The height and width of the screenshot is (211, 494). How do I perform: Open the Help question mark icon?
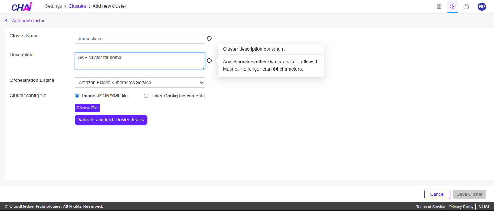click(466, 6)
